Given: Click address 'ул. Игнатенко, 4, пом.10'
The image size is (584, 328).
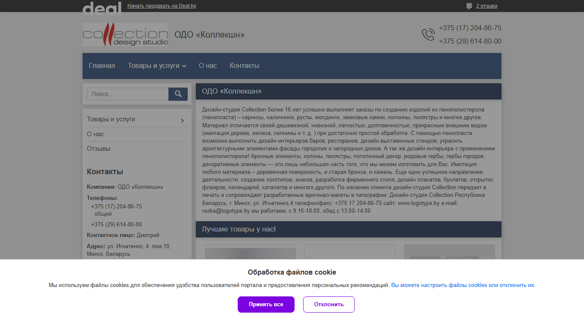Looking at the screenshot, I should pos(139,246).
